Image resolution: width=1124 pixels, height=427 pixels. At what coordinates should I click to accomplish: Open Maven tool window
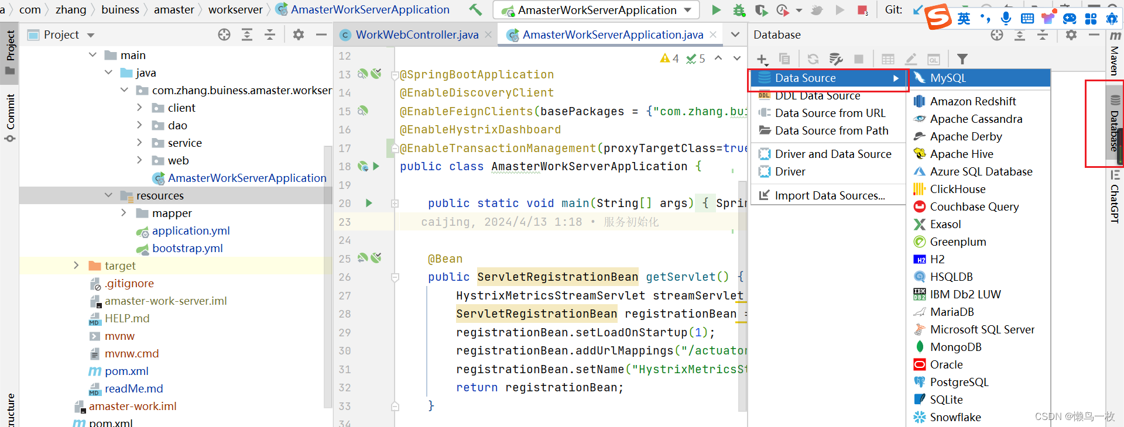tap(1115, 54)
